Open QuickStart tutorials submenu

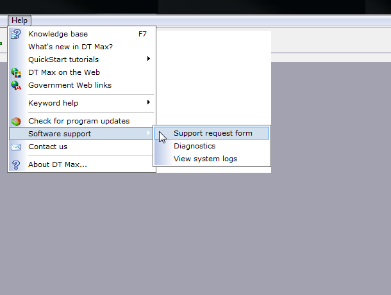coord(82,60)
